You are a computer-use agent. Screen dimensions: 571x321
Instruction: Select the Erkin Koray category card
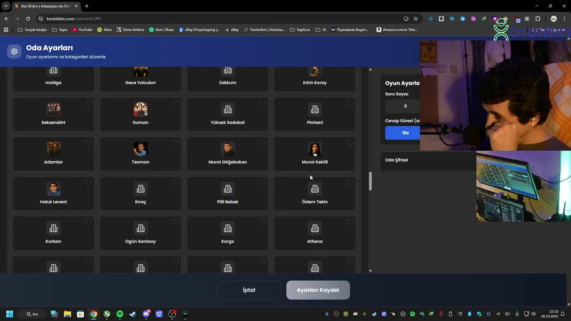pyautogui.click(x=315, y=79)
